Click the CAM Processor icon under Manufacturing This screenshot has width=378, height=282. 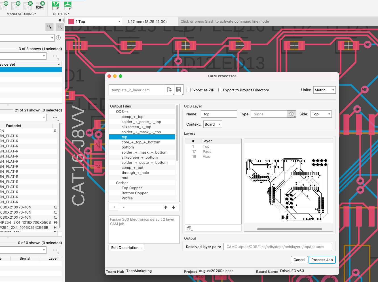coord(27,6)
